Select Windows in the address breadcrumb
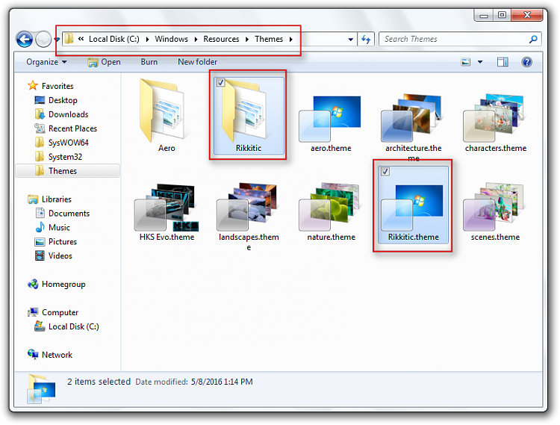This screenshot has height=425, width=560. click(x=172, y=39)
